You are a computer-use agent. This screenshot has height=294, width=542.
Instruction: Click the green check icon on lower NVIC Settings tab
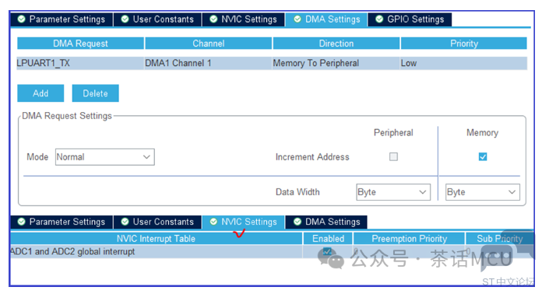coord(213,222)
